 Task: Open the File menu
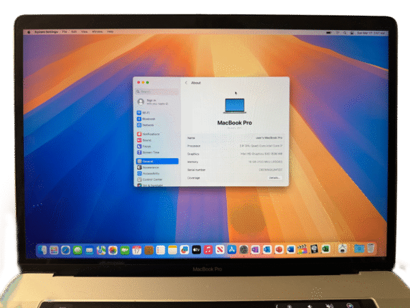coord(65,31)
